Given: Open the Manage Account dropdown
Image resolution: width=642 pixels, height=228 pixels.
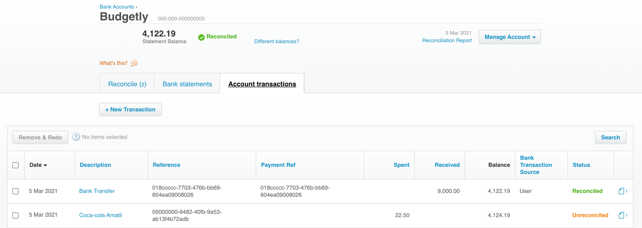Looking at the screenshot, I should pos(509,37).
